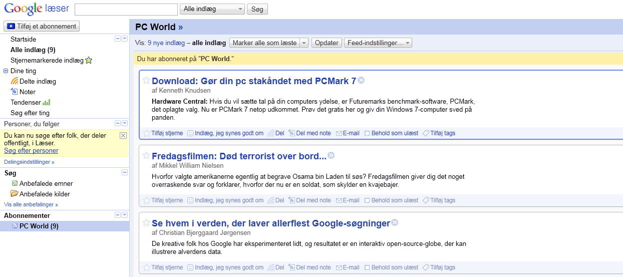This screenshot has width=623, height=277.
Task: Click the star icon next to Stjernemarkerede indlæg
Action: (x=89, y=60)
